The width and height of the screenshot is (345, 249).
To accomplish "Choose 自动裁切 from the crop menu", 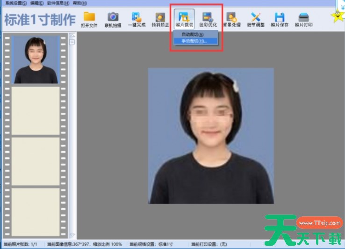I will [x=193, y=35].
